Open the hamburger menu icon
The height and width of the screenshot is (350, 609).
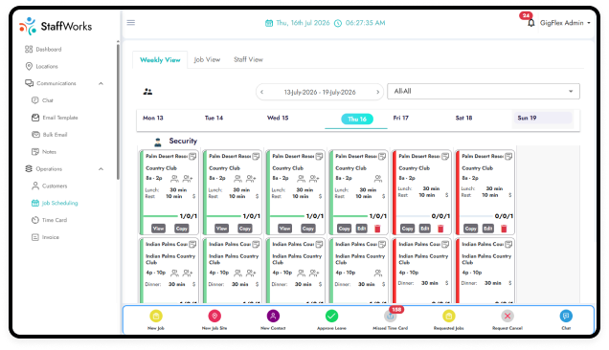[x=131, y=23]
